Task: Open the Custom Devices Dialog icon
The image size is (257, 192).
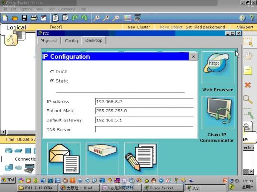Action: tap(137, 18)
